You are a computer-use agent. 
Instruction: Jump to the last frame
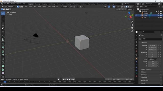click(74, 79)
